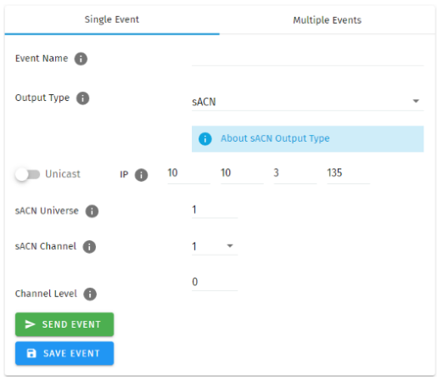The image size is (443, 382).
Task: Click the Channel Level label
Action: pyautogui.click(x=46, y=294)
